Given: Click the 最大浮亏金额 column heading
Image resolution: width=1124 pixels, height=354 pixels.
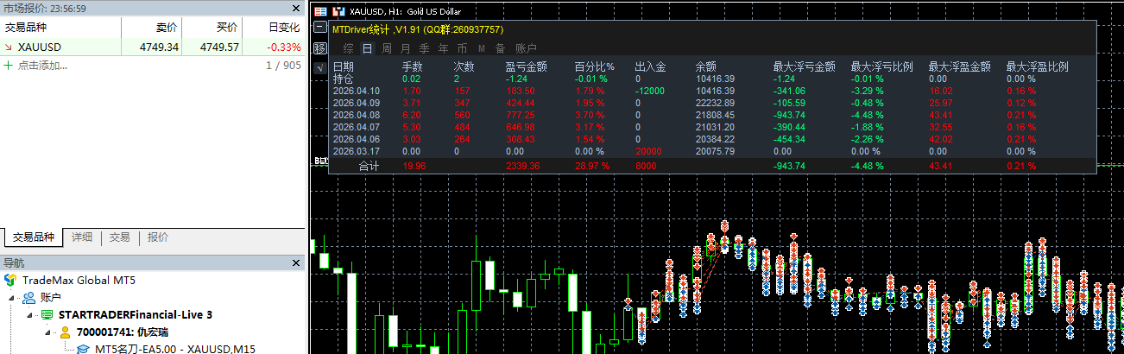Looking at the screenshot, I should (804, 66).
